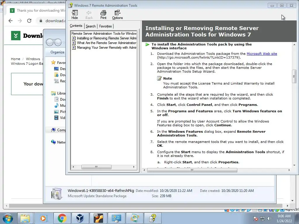Click update package icon in Explorer details pane
This screenshot has height=224, width=299.
click(x=57, y=194)
